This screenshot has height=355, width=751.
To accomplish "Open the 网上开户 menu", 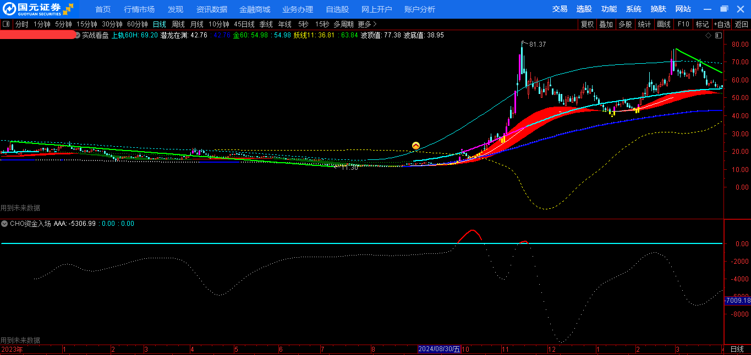I will (x=377, y=9).
